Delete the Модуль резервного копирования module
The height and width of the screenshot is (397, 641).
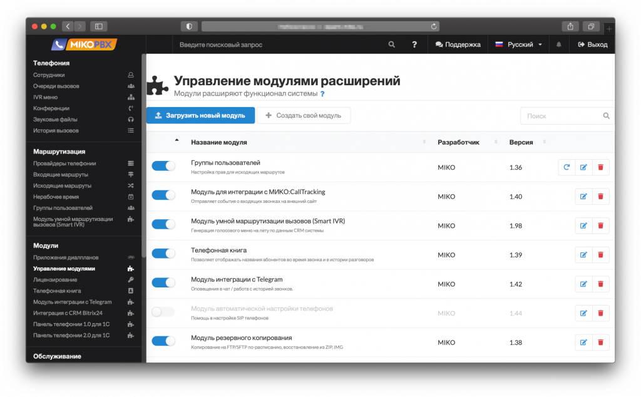pos(600,342)
